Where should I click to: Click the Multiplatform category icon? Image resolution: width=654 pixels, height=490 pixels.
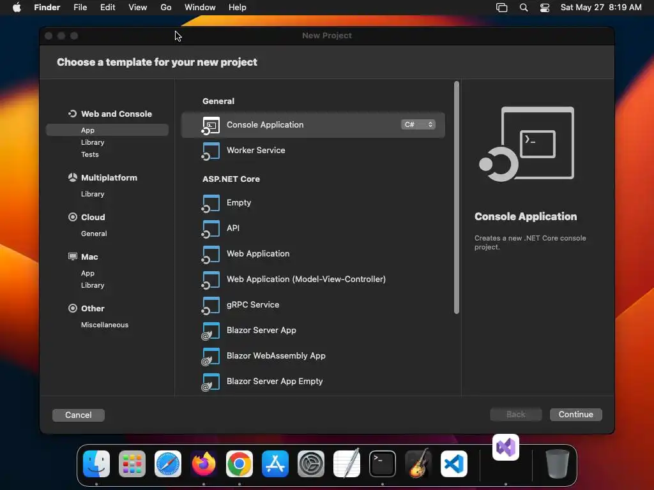point(73,177)
